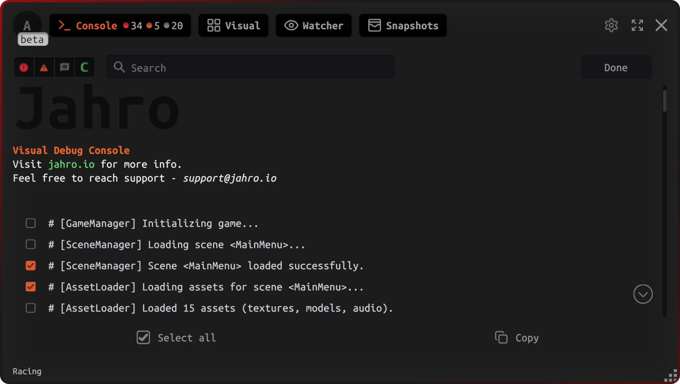Image resolution: width=680 pixels, height=384 pixels.
Task: Toggle the green command filter icon
Action: point(84,67)
